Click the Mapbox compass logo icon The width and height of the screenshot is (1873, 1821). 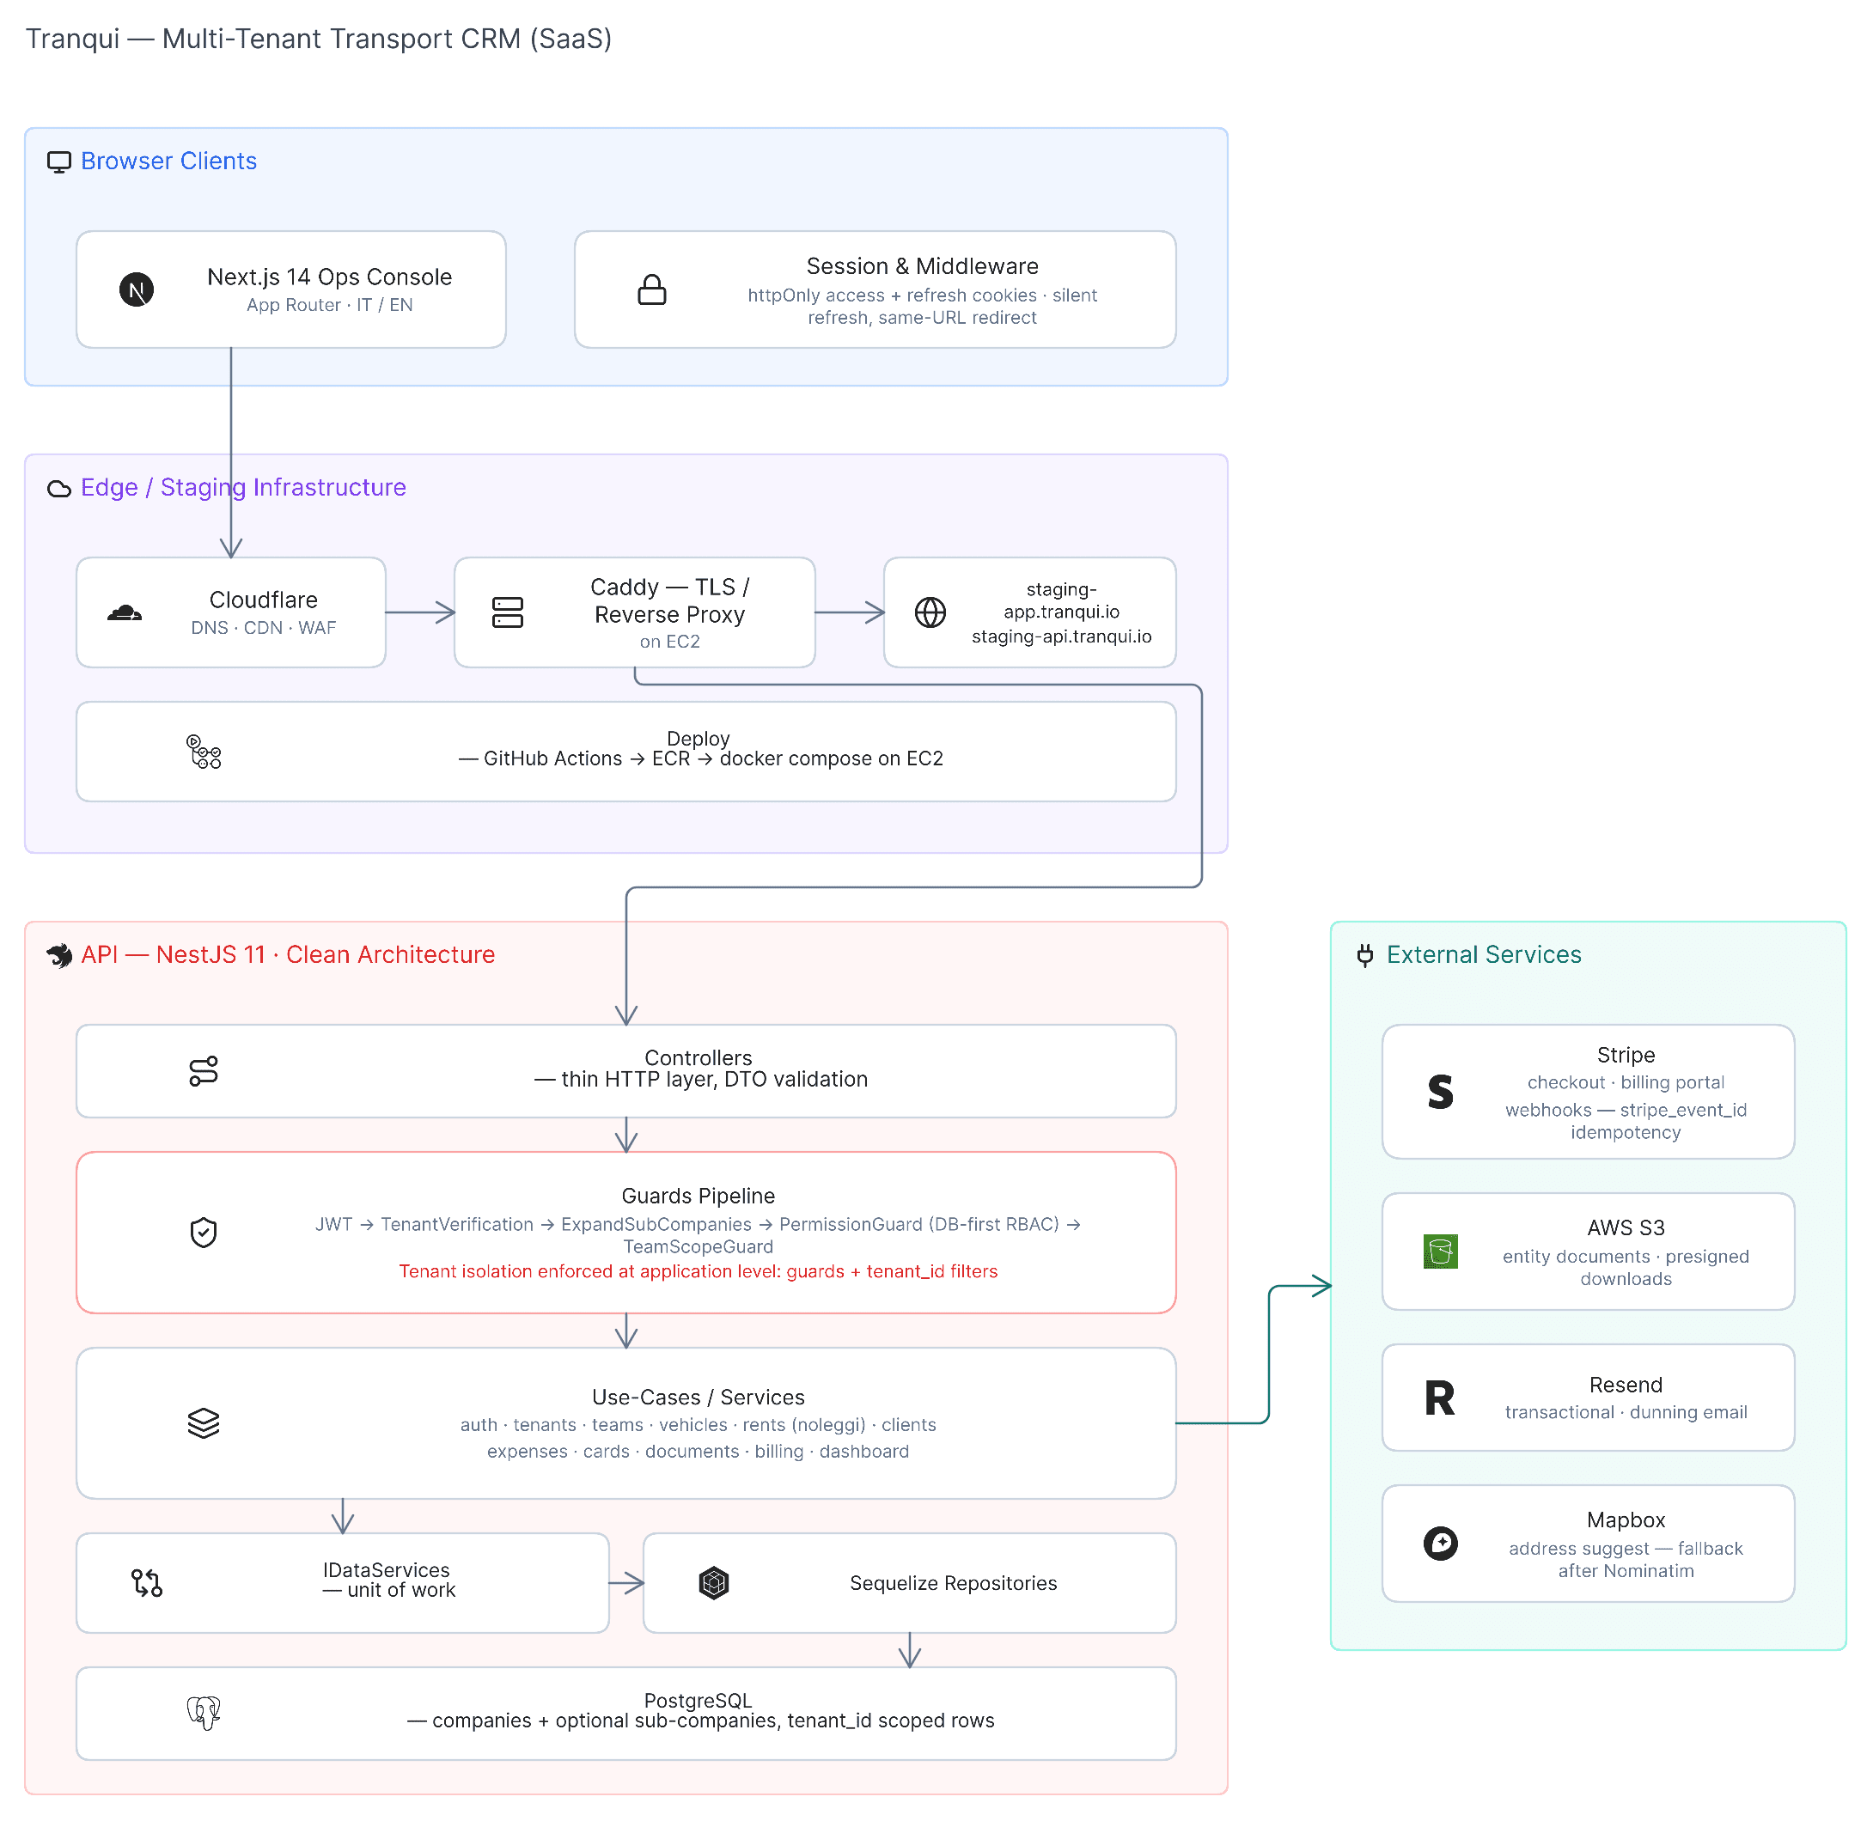click(x=1441, y=1543)
